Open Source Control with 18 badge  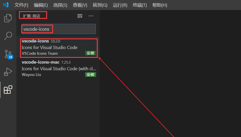coord(8,54)
